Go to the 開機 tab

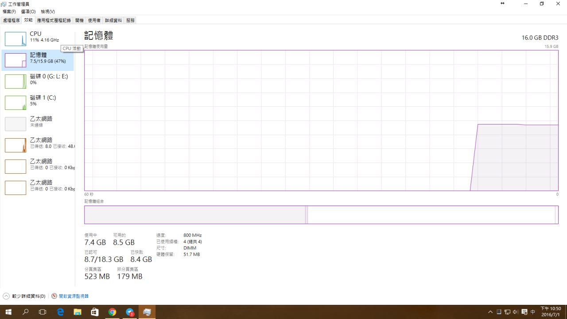point(79,20)
